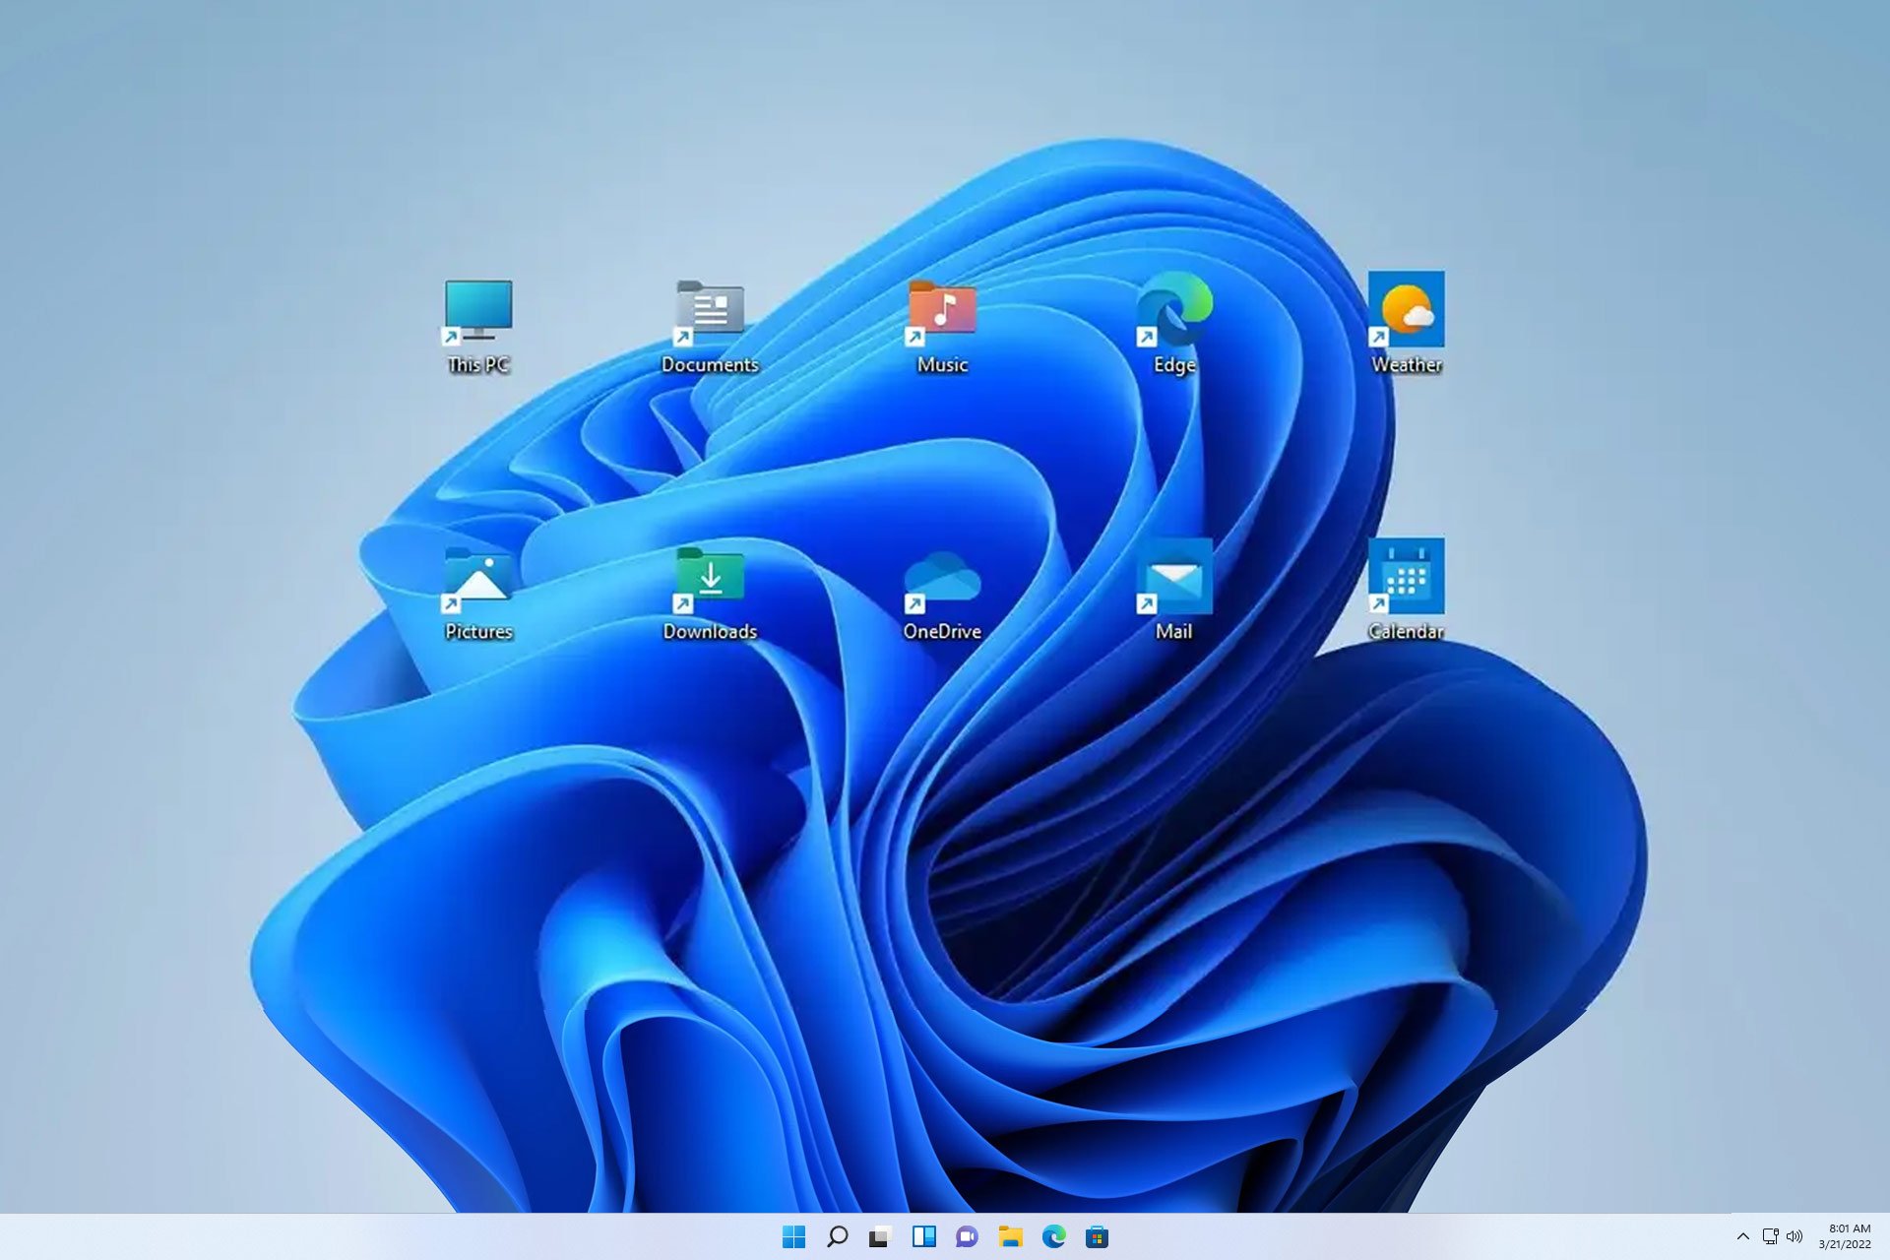Image resolution: width=1890 pixels, height=1260 pixels.
Task: Open Task View on the taskbar
Action: pyautogui.click(x=877, y=1236)
